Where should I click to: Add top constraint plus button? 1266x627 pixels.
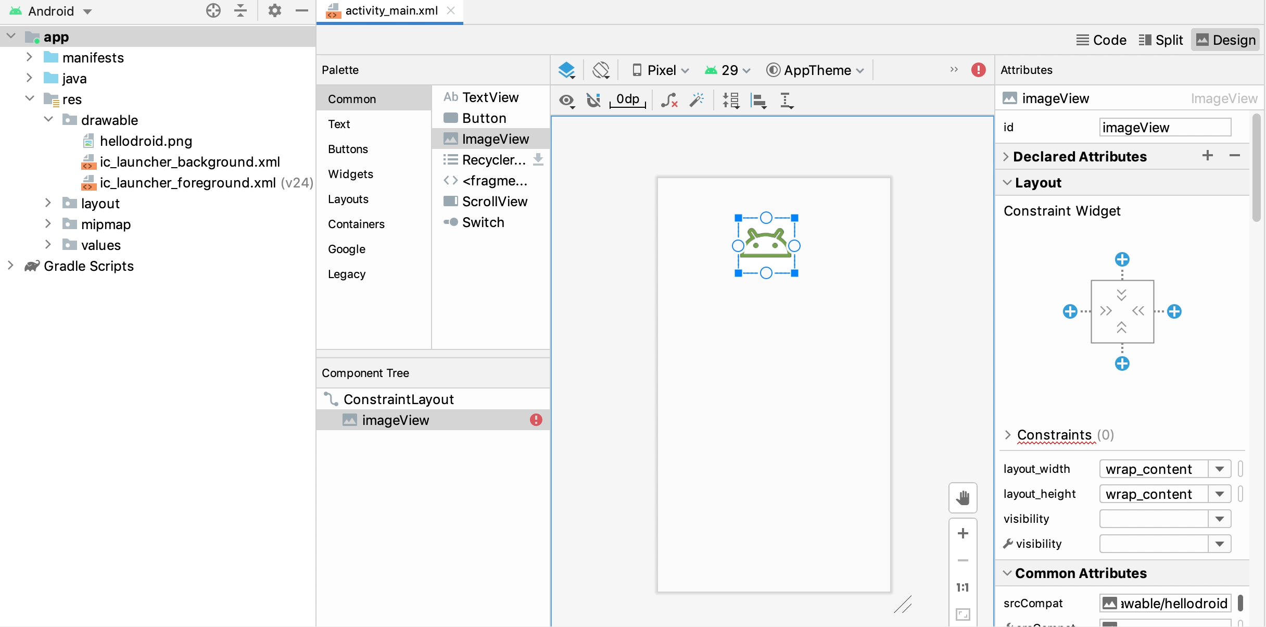(x=1122, y=259)
